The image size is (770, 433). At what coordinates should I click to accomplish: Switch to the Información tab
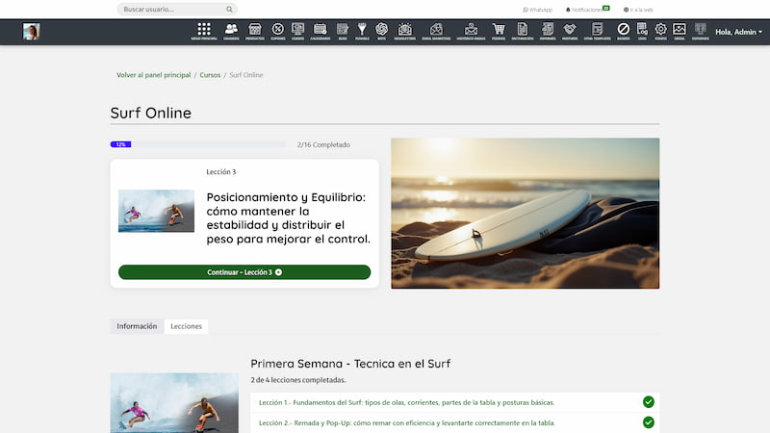click(137, 326)
